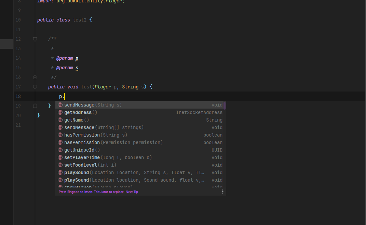Screen dimensions: 366x225
Task: Select playSound with String s parameter
Action: [x=134, y=172]
